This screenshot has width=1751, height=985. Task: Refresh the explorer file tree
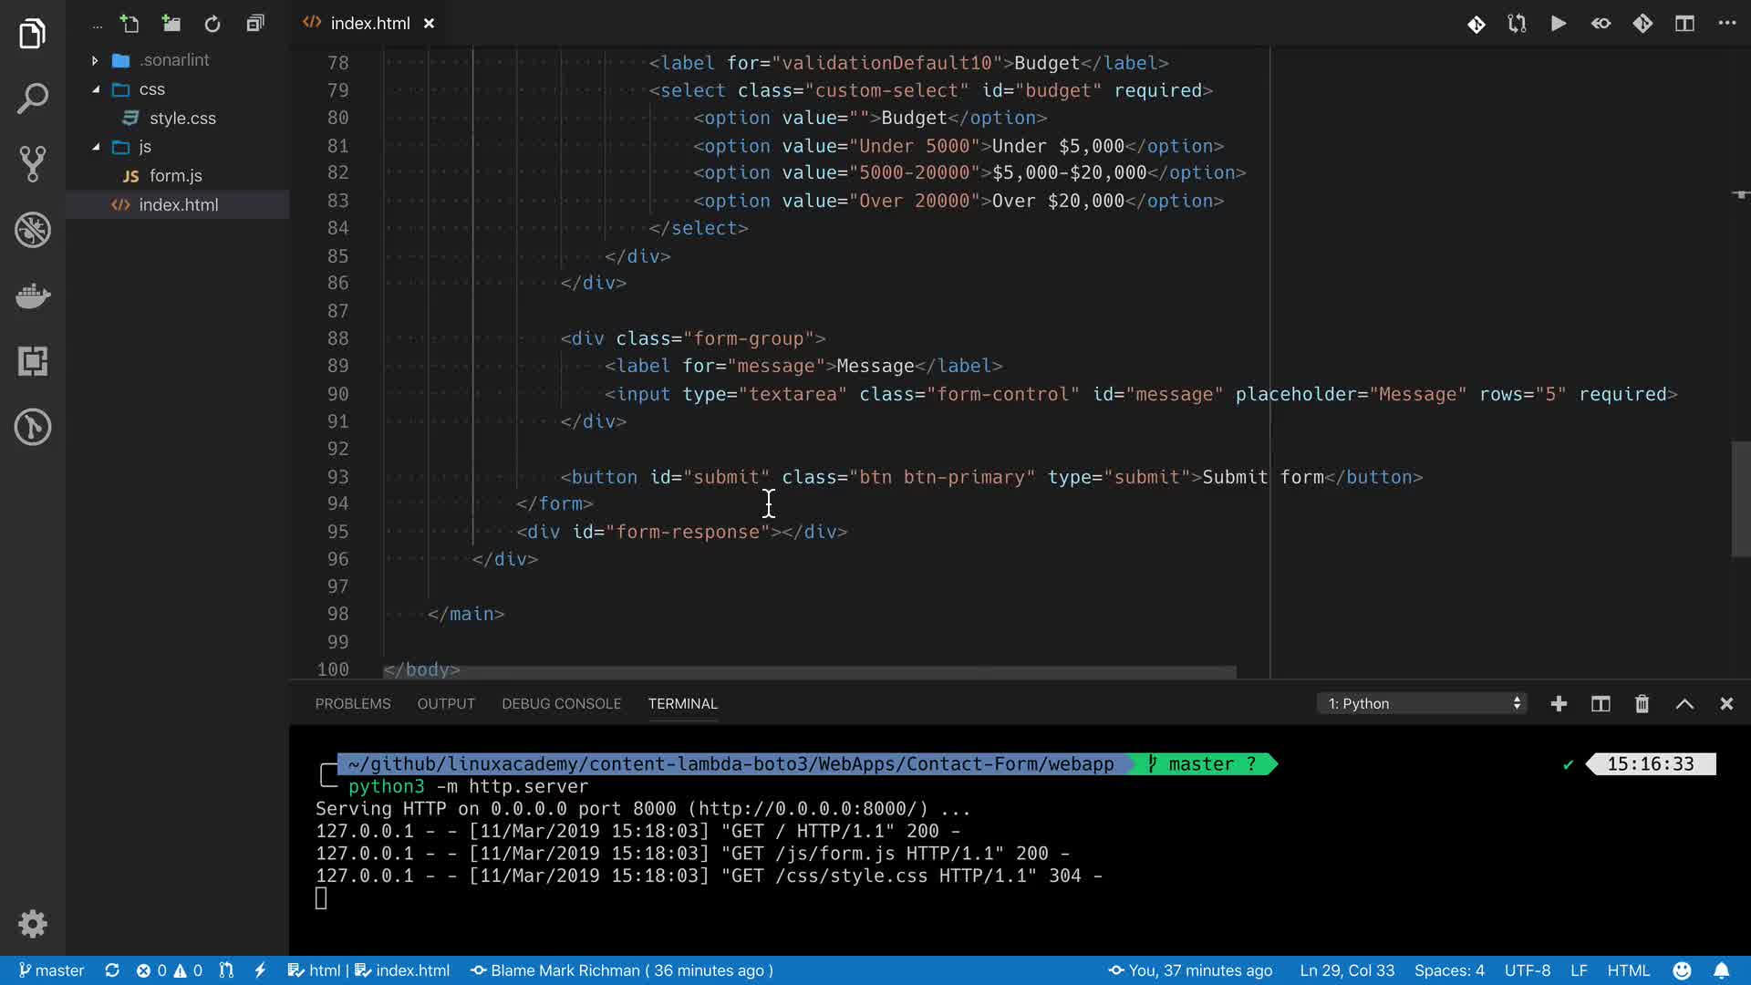point(212,24)
